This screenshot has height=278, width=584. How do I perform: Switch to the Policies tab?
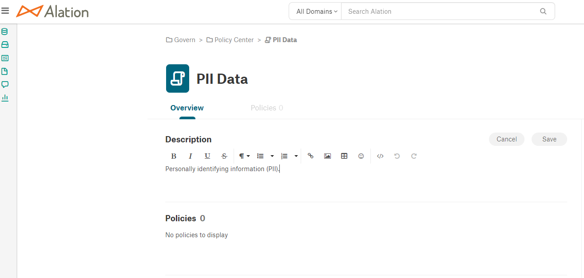[x=267, y=108]
